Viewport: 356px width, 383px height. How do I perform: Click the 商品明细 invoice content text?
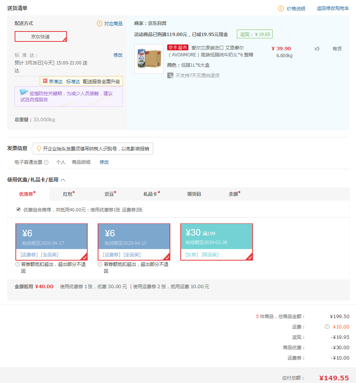coord(81,162)
